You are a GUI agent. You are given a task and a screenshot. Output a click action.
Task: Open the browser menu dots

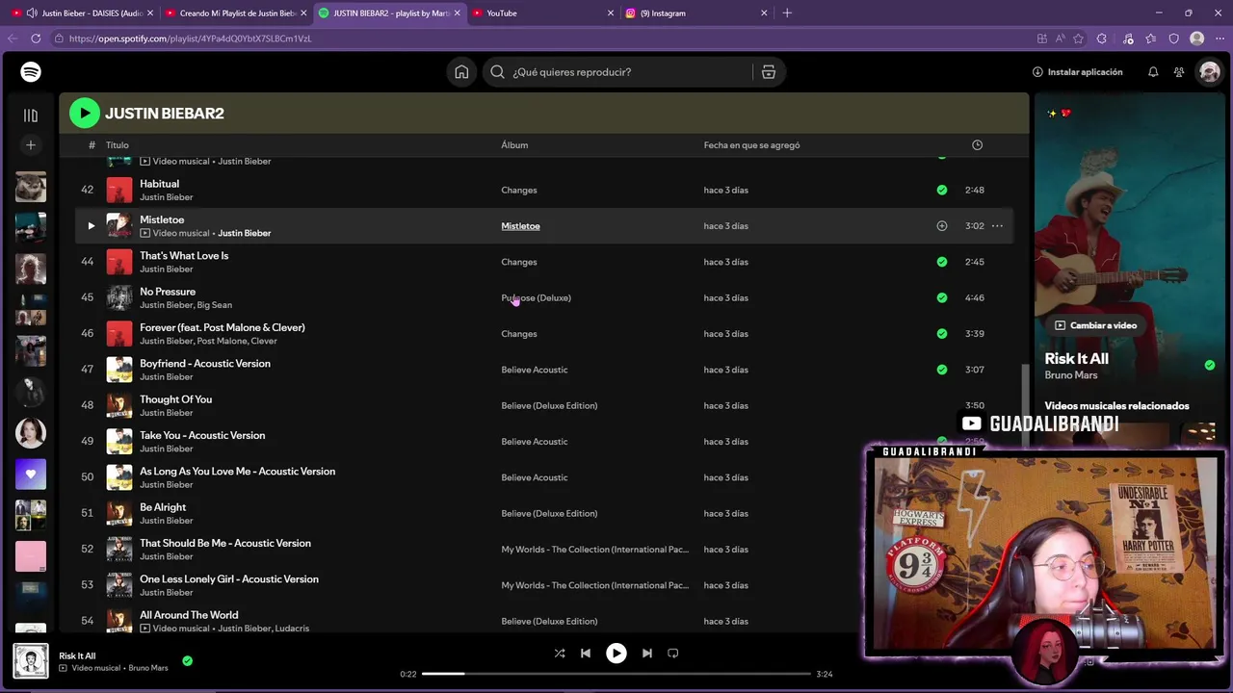(x=1220, y=38)
